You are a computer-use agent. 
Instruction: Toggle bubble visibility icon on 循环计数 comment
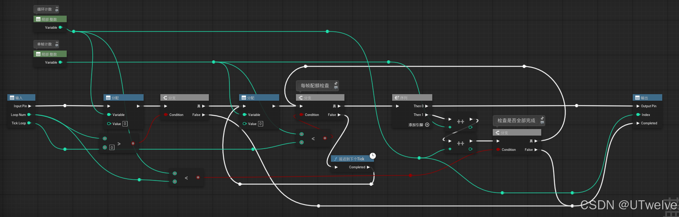[x=57, y=11]
